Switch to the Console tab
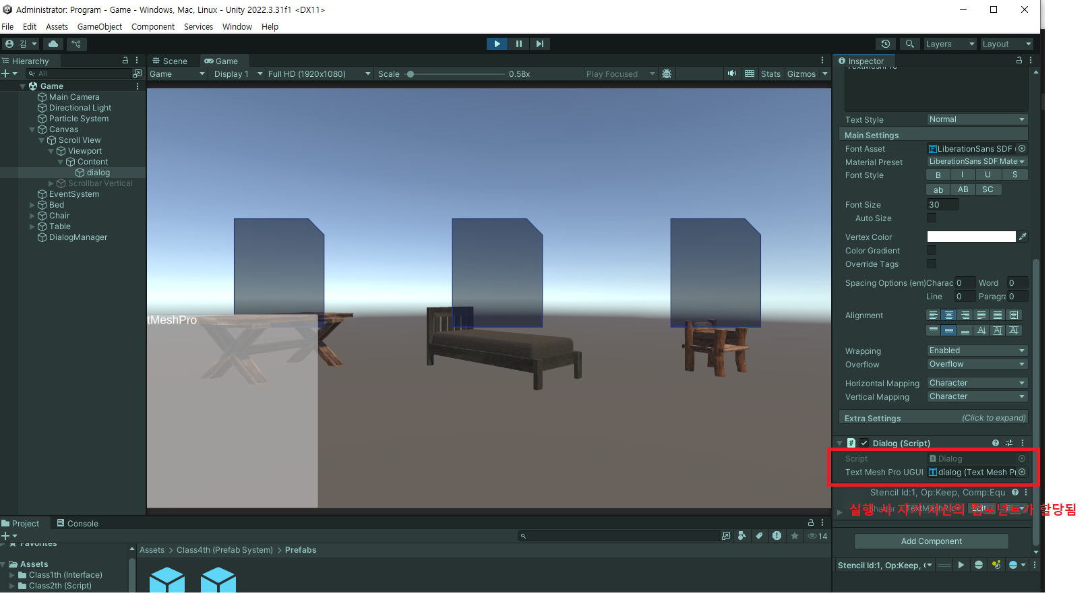The image size is (1092, 608). click(x=78, y=523)
